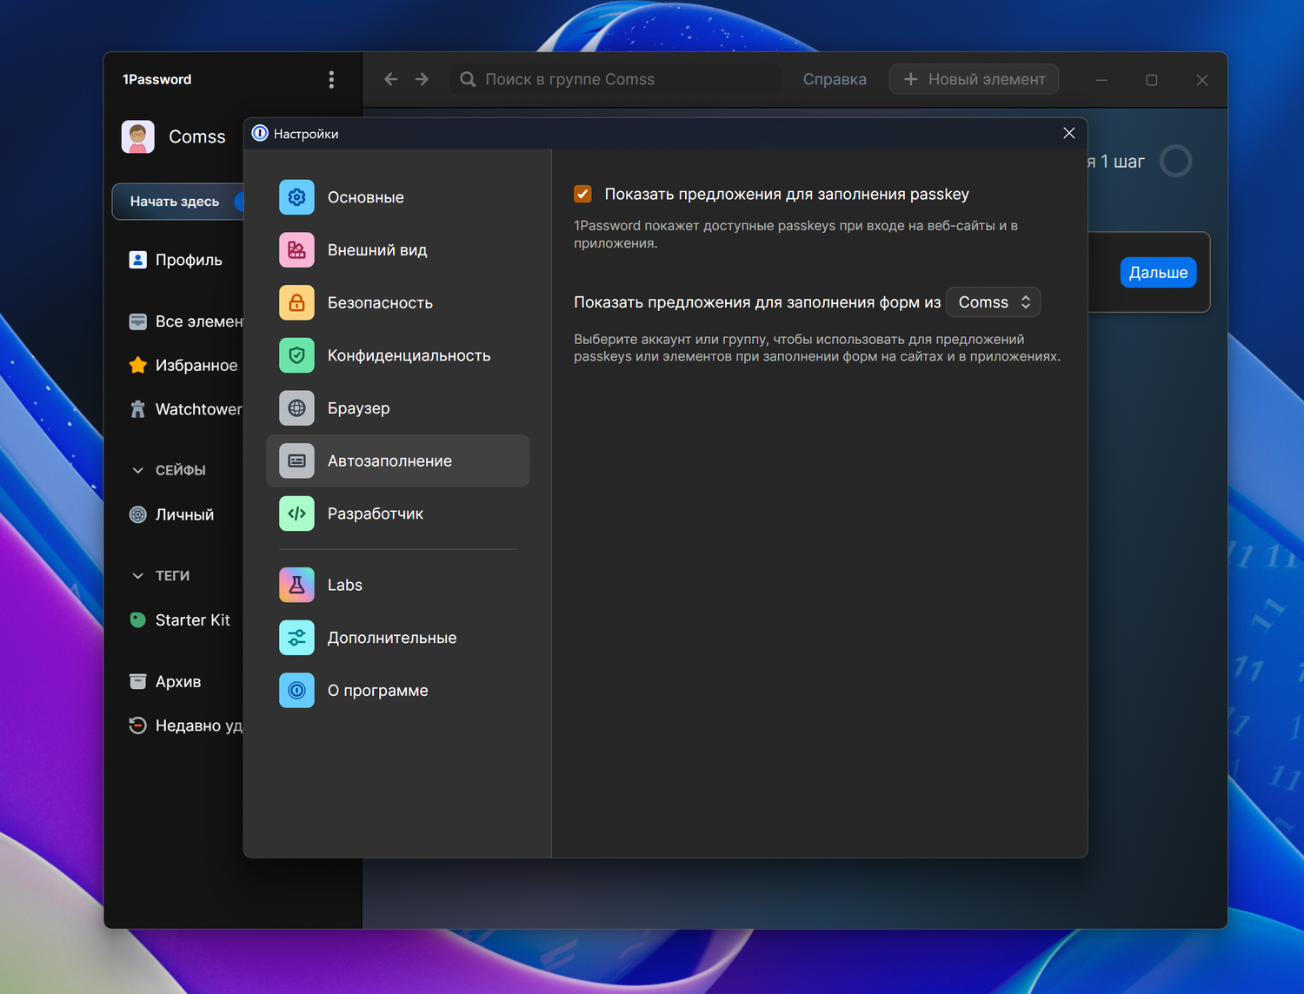1304x994 pixels.
Task: Click the Профиль person icon
Action: pos(137,260)
